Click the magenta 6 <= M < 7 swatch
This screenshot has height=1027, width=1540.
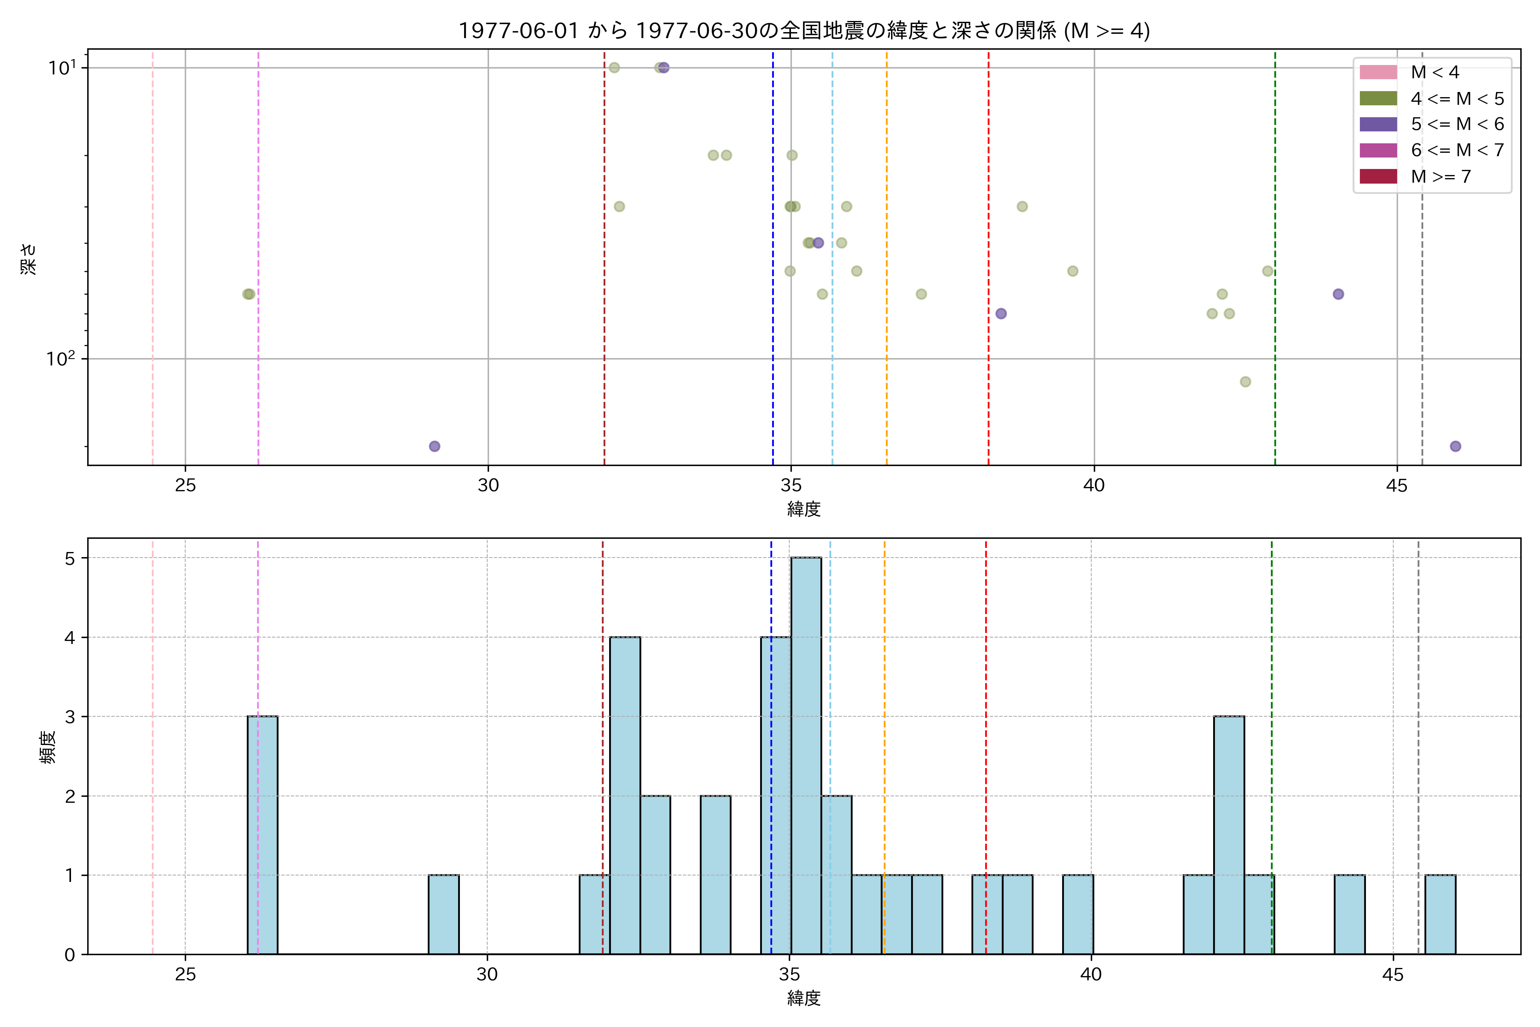(1377, 150)
